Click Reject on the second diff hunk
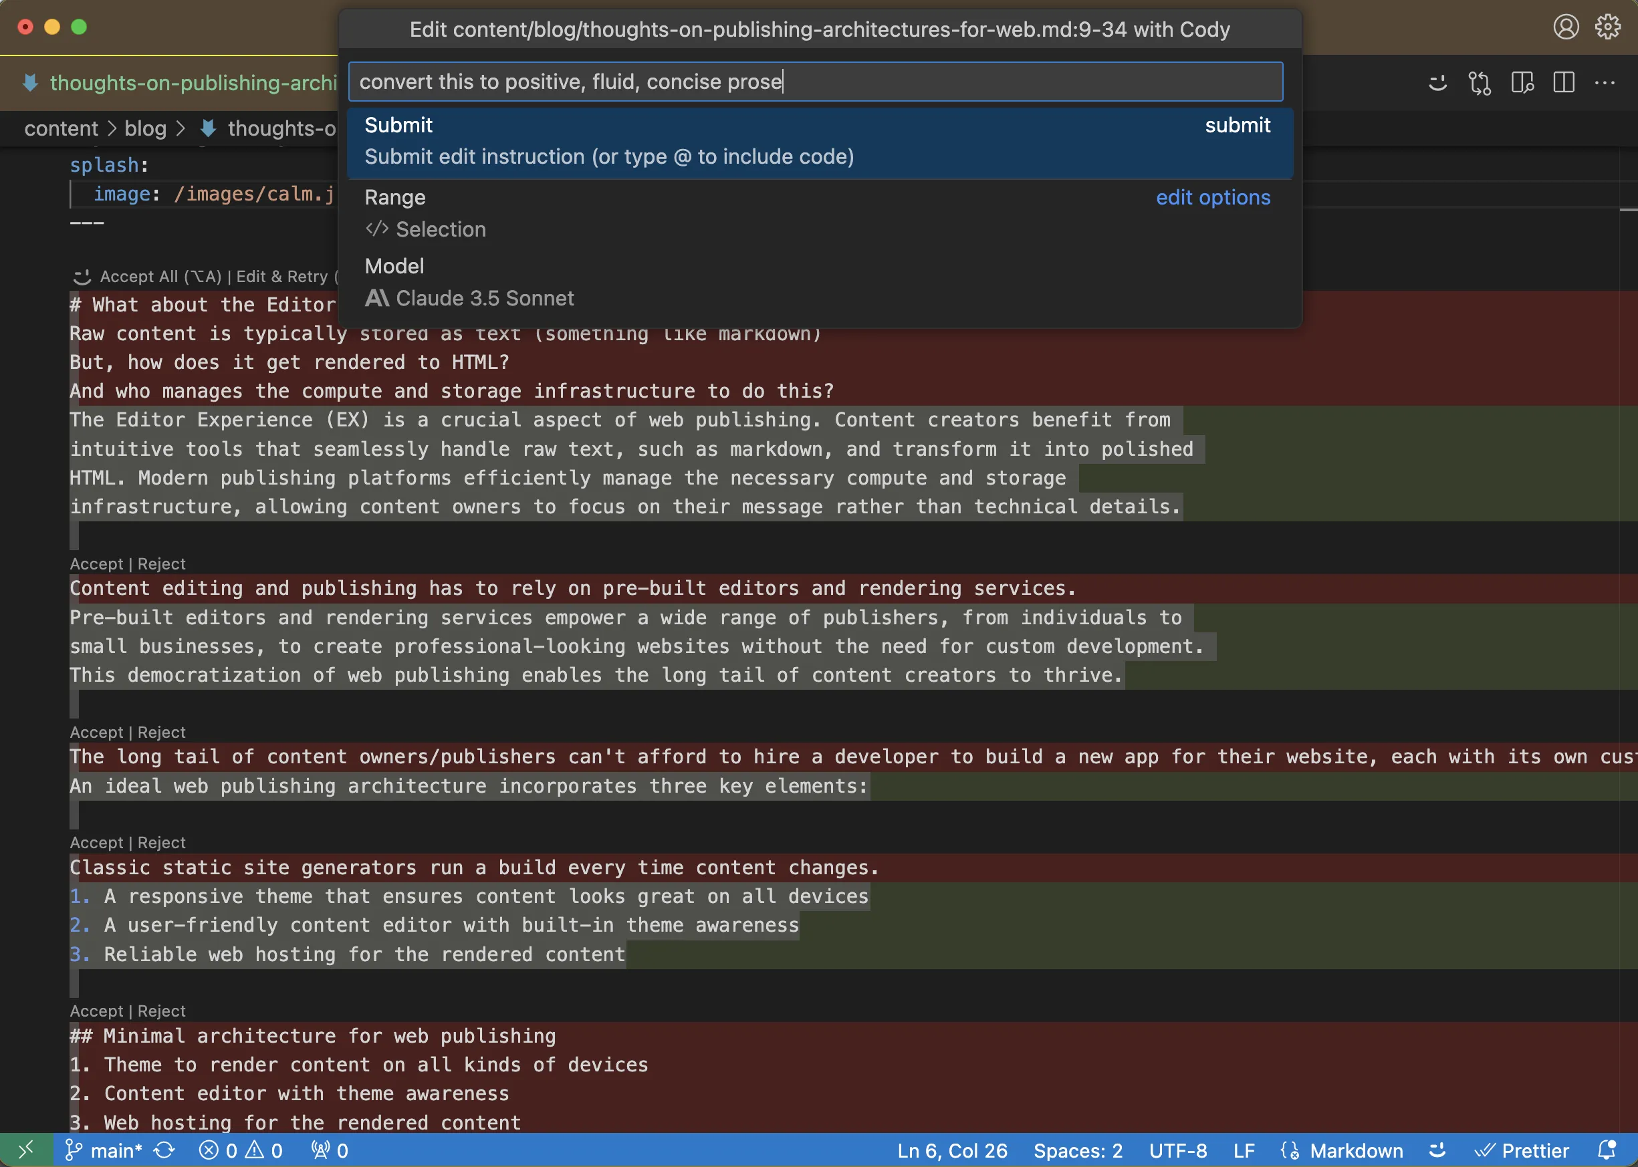1638x1167 pixels. [160, 562]
